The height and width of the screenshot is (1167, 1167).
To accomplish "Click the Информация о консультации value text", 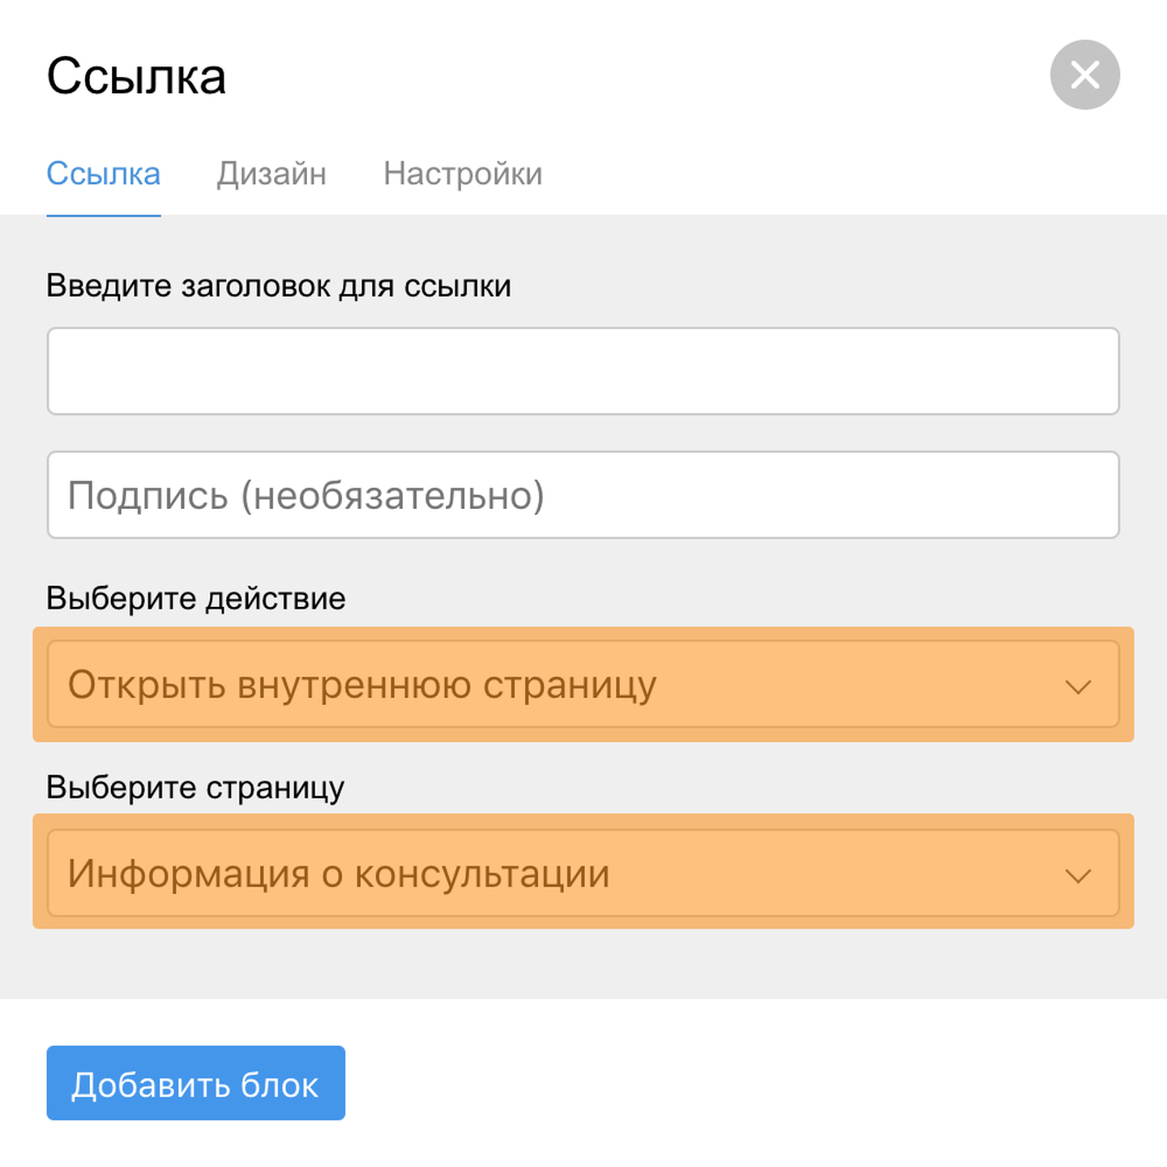I will pyautogui.click(x=338, y=874).
